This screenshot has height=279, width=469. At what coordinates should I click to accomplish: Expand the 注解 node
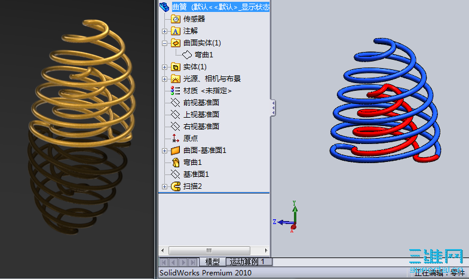point(164,31)
